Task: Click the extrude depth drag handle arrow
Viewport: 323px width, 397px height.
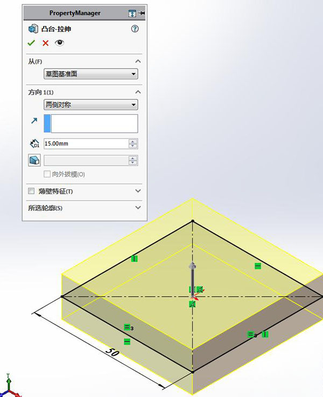Action: (193, 266)
